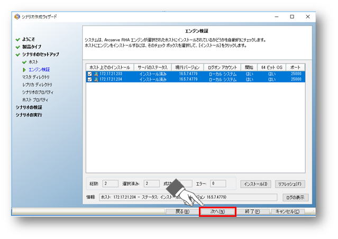Minimize the wizard window
338x239 pixels.
[x=277, y=16]
